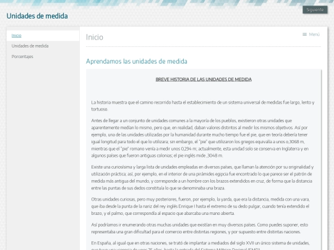Click title BREVE HISTORIA DE LAS UNIDADES DE MEDIDA
This screenshot has width=334, height=250.
click(x=203, y=79)
